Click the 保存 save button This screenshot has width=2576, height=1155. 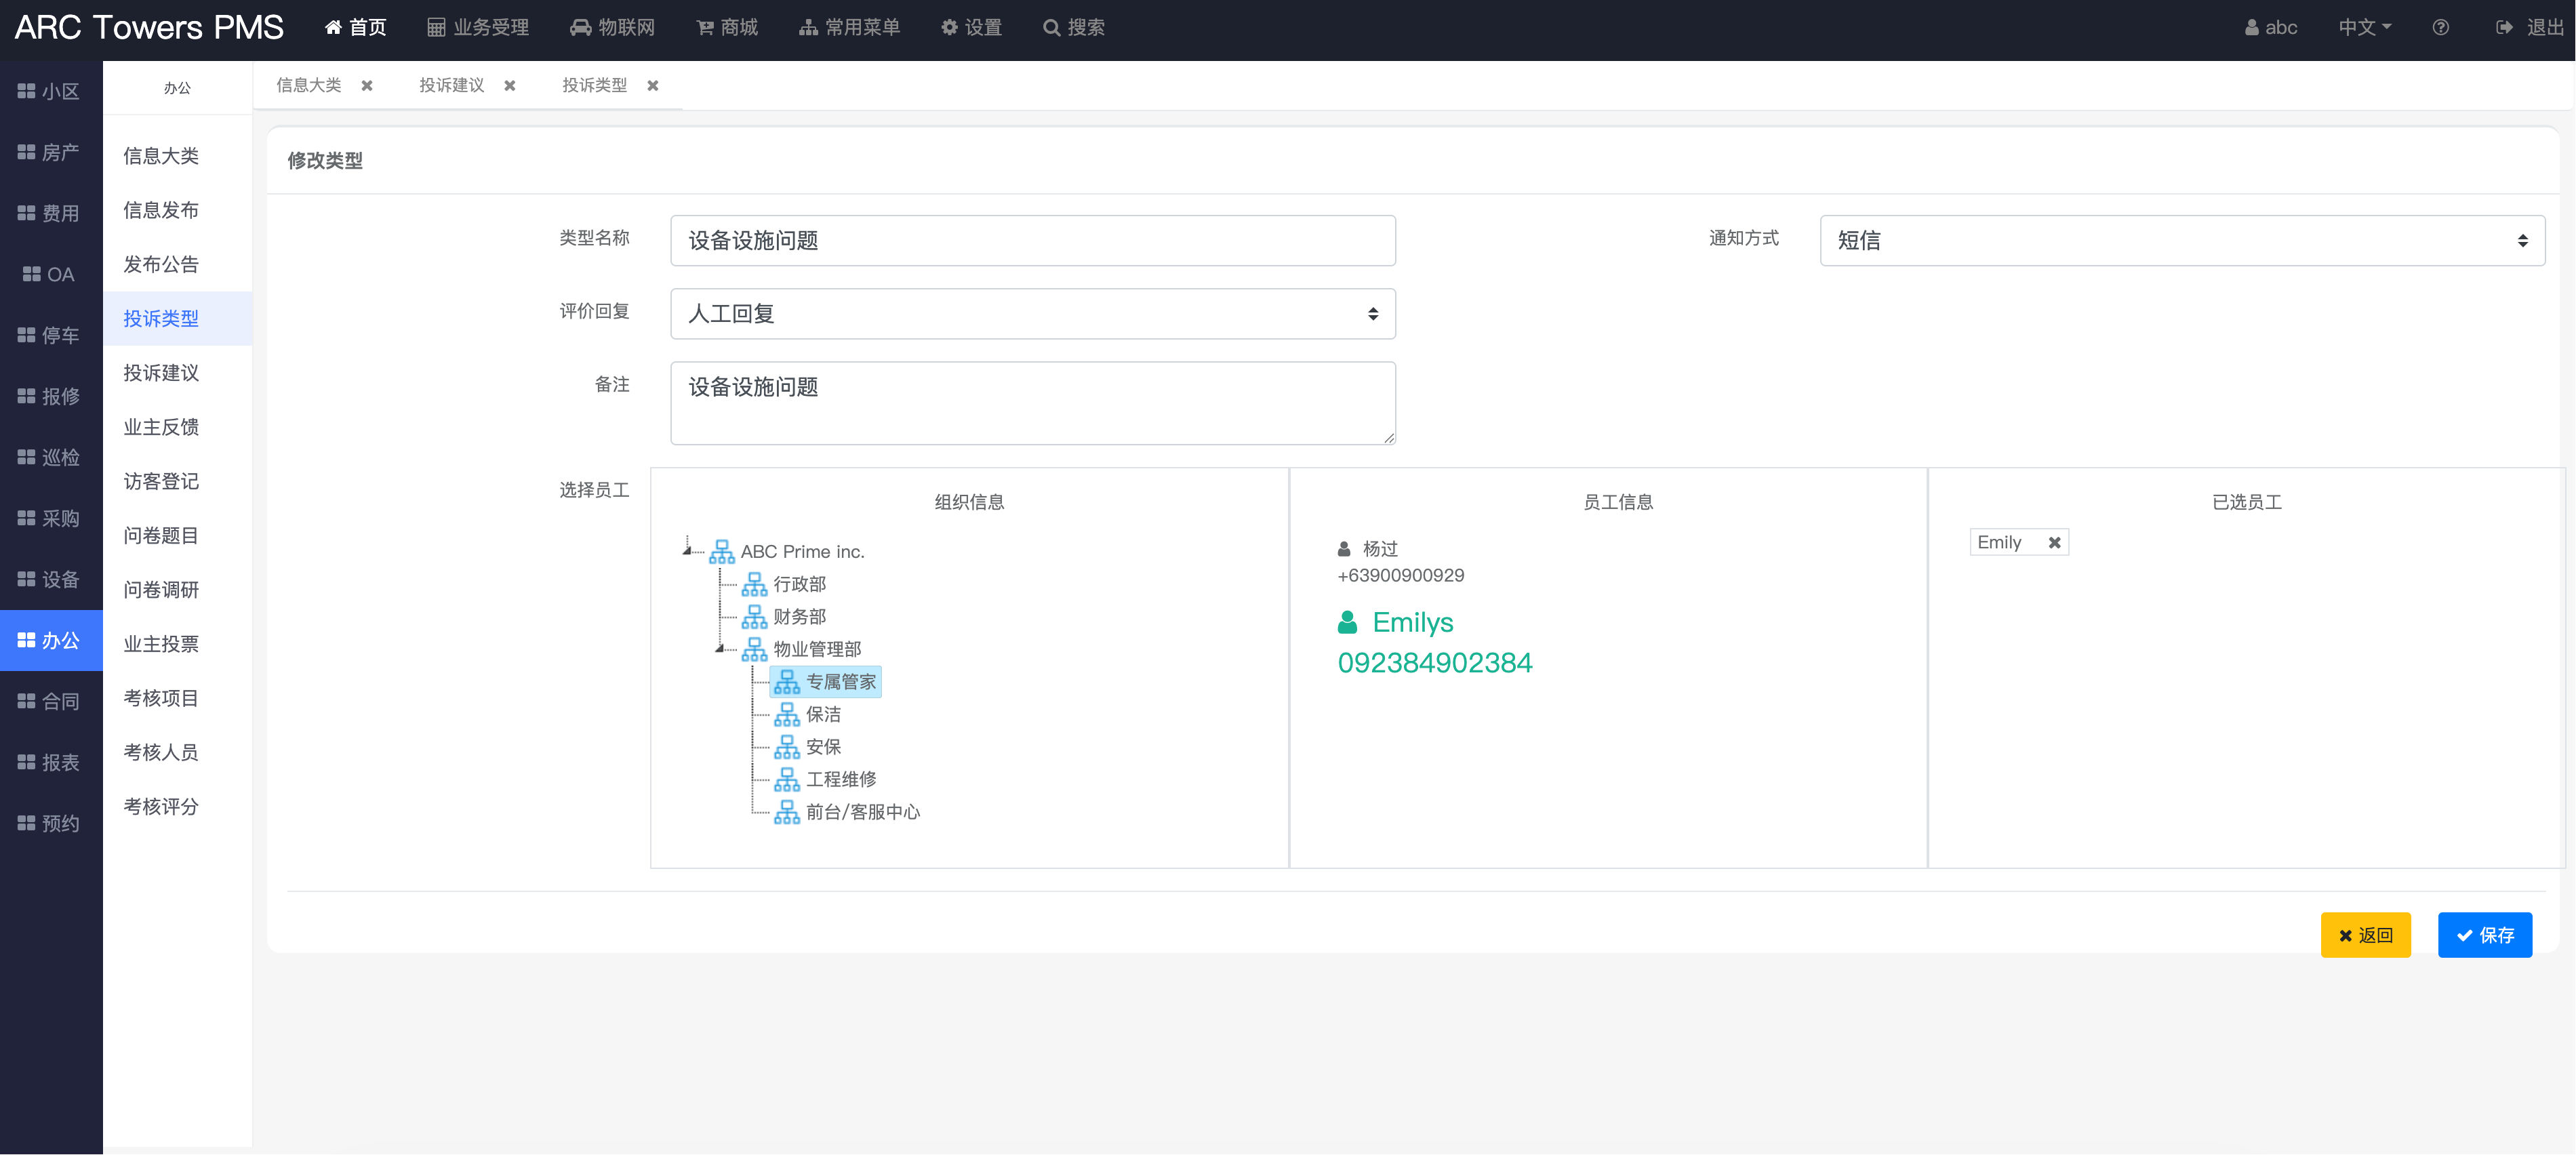[x=2484, y=935]
